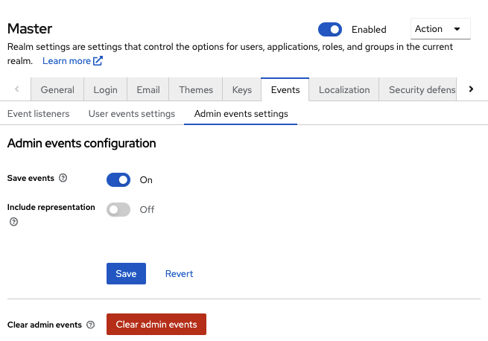This screenshot has width=488, height=341.
Task: Open the Action dropdown menu
Action: (440, 29)
